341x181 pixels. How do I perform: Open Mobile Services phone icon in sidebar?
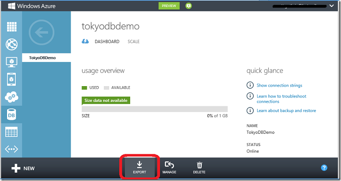tap(11, 79)
